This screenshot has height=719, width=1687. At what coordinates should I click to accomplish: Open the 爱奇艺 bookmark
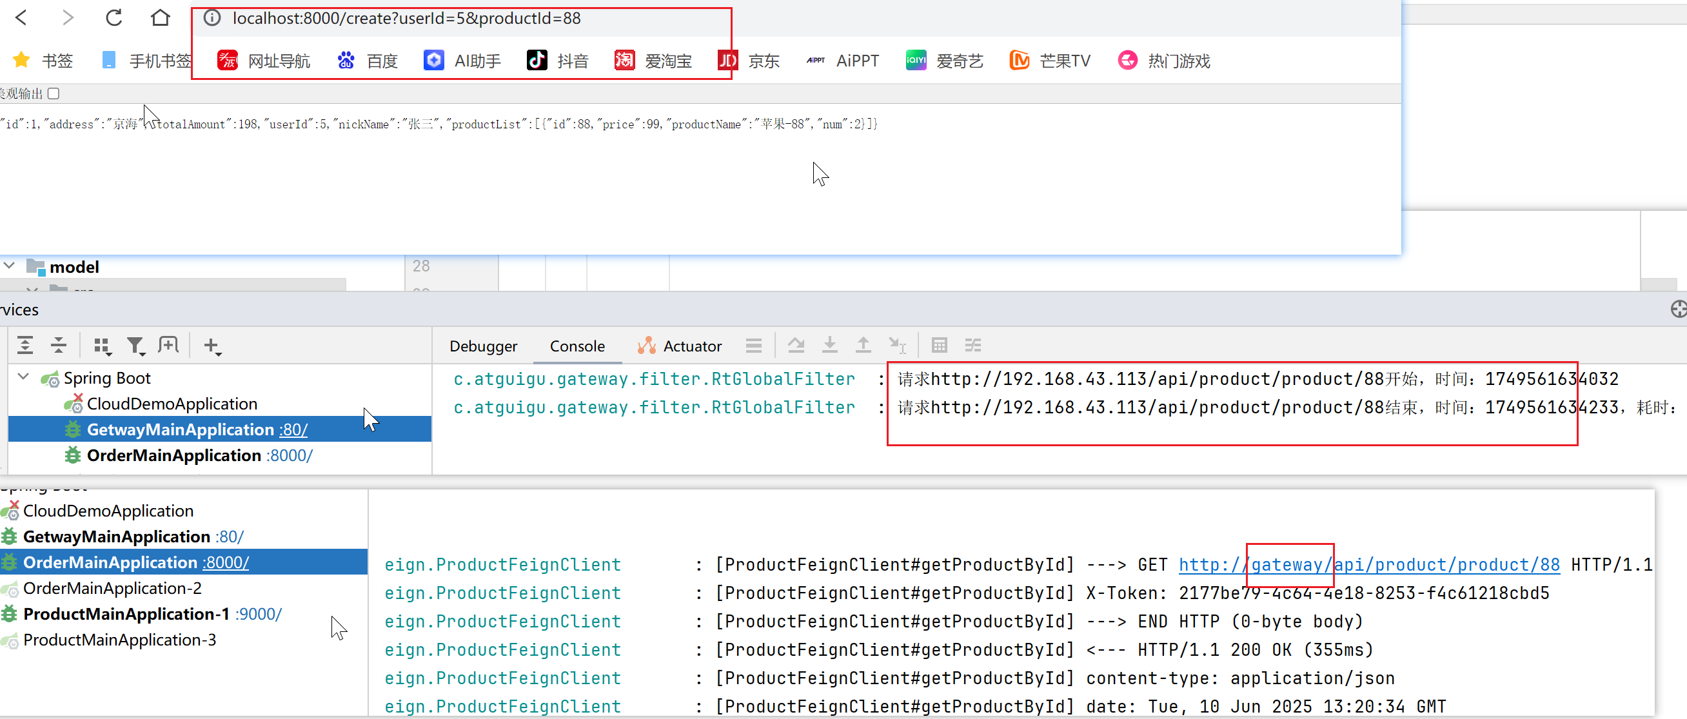(944, 60)
